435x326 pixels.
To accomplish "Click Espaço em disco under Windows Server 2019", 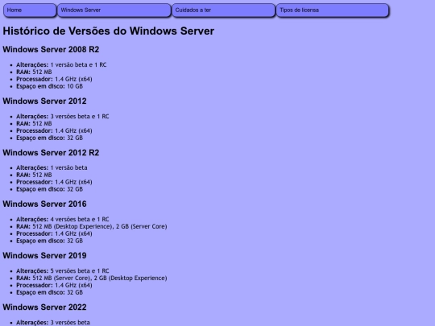I will click(x=50, y=292).
